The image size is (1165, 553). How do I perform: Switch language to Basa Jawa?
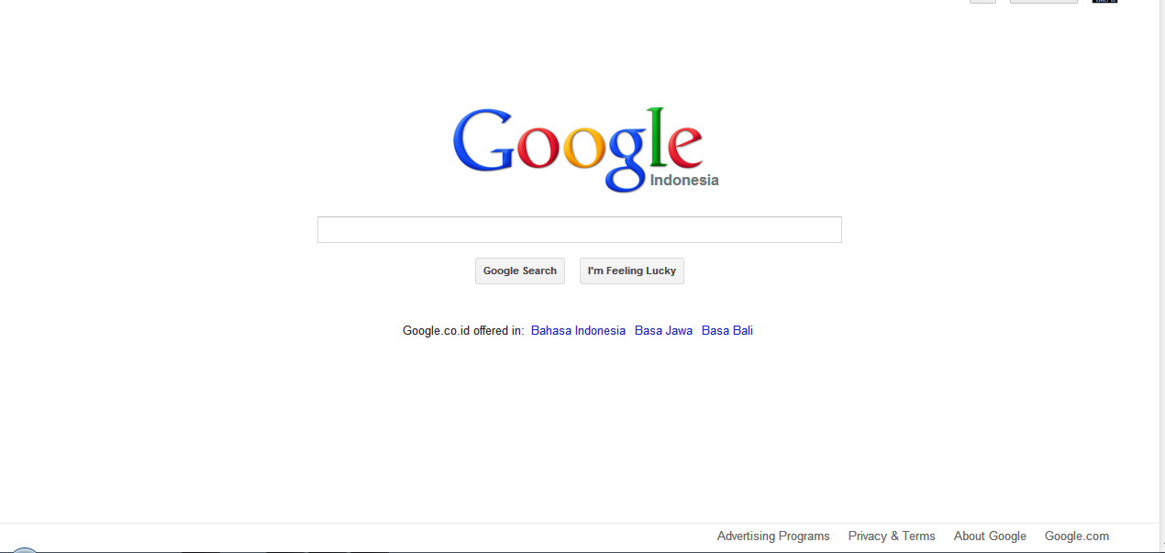coord(663,330)
